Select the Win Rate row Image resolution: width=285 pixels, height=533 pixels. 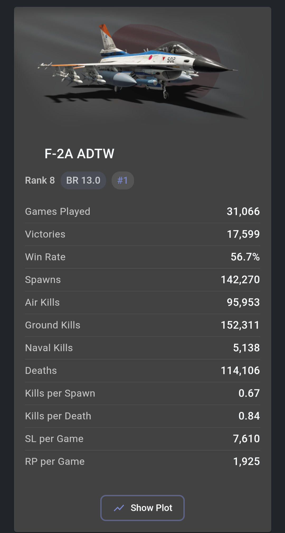(142, 257)
